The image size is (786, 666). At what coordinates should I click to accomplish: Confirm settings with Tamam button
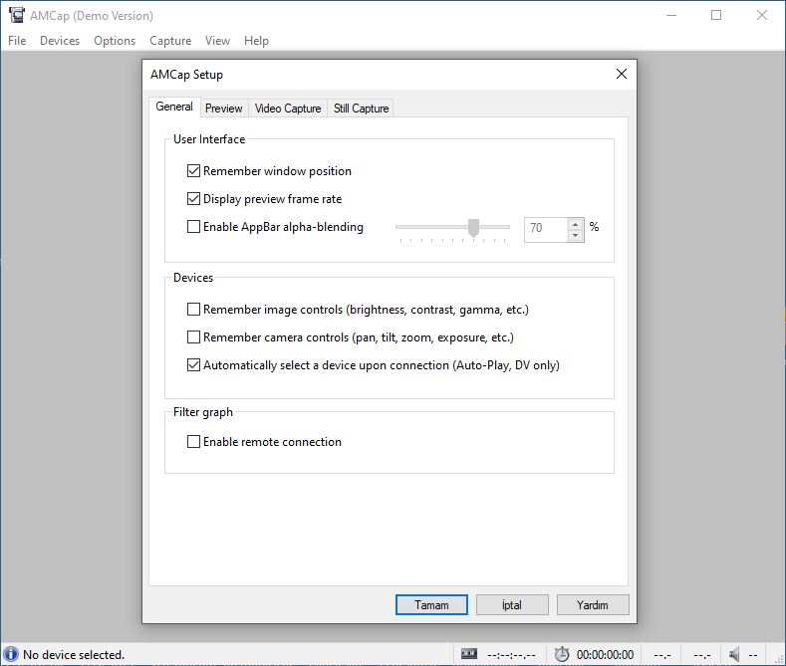[x=431, y=605]
